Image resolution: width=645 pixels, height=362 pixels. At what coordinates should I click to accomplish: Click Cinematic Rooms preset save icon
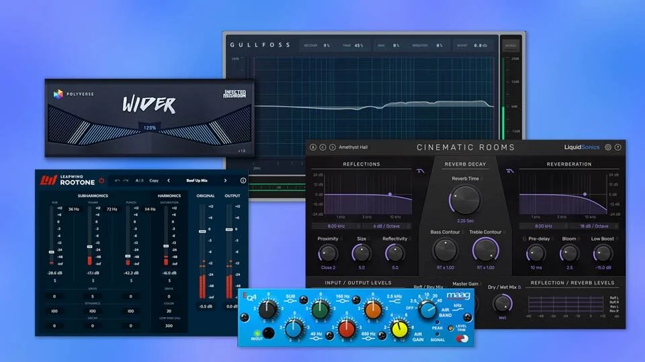pos(313,147)
